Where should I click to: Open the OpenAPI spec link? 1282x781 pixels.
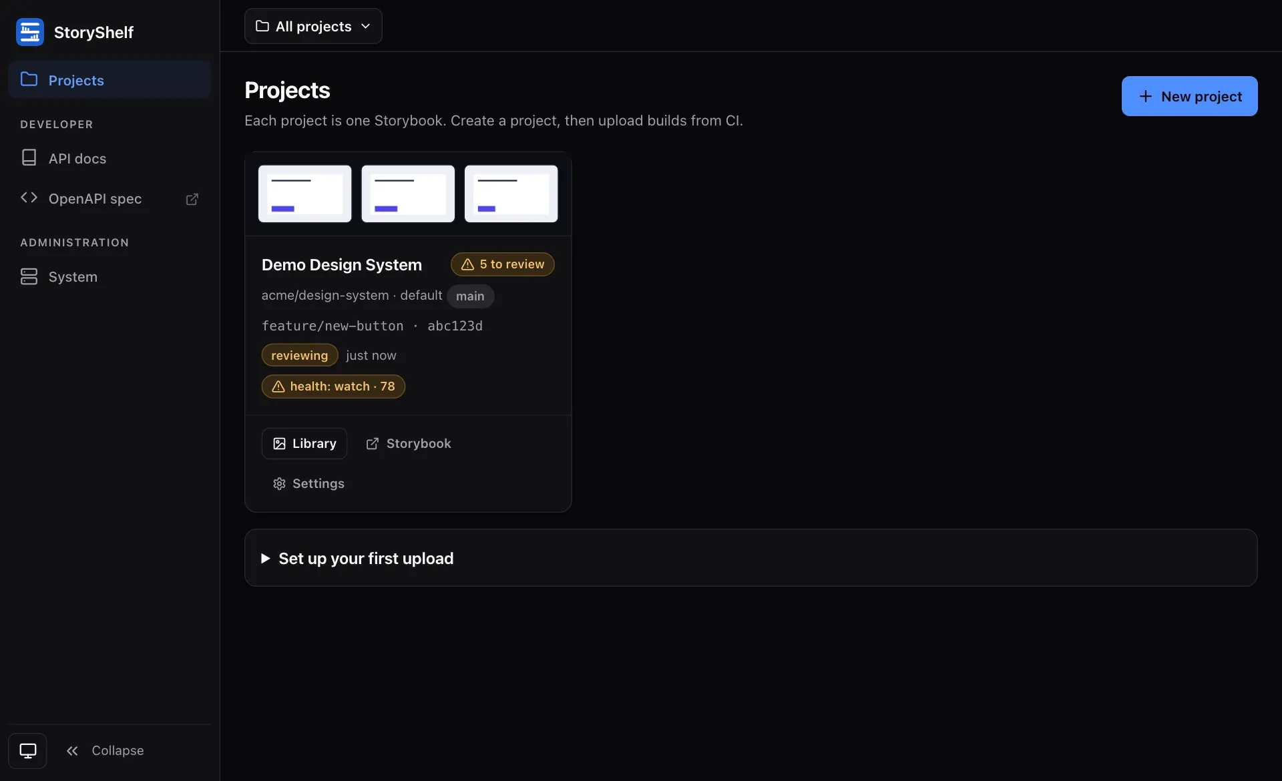110,198
